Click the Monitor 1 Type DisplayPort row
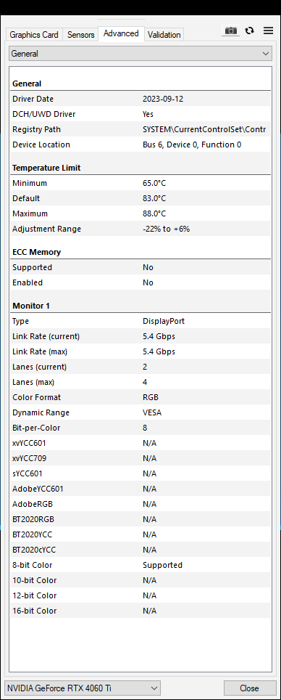The height and width of the screenshot is (700, 281). point(140,321)
